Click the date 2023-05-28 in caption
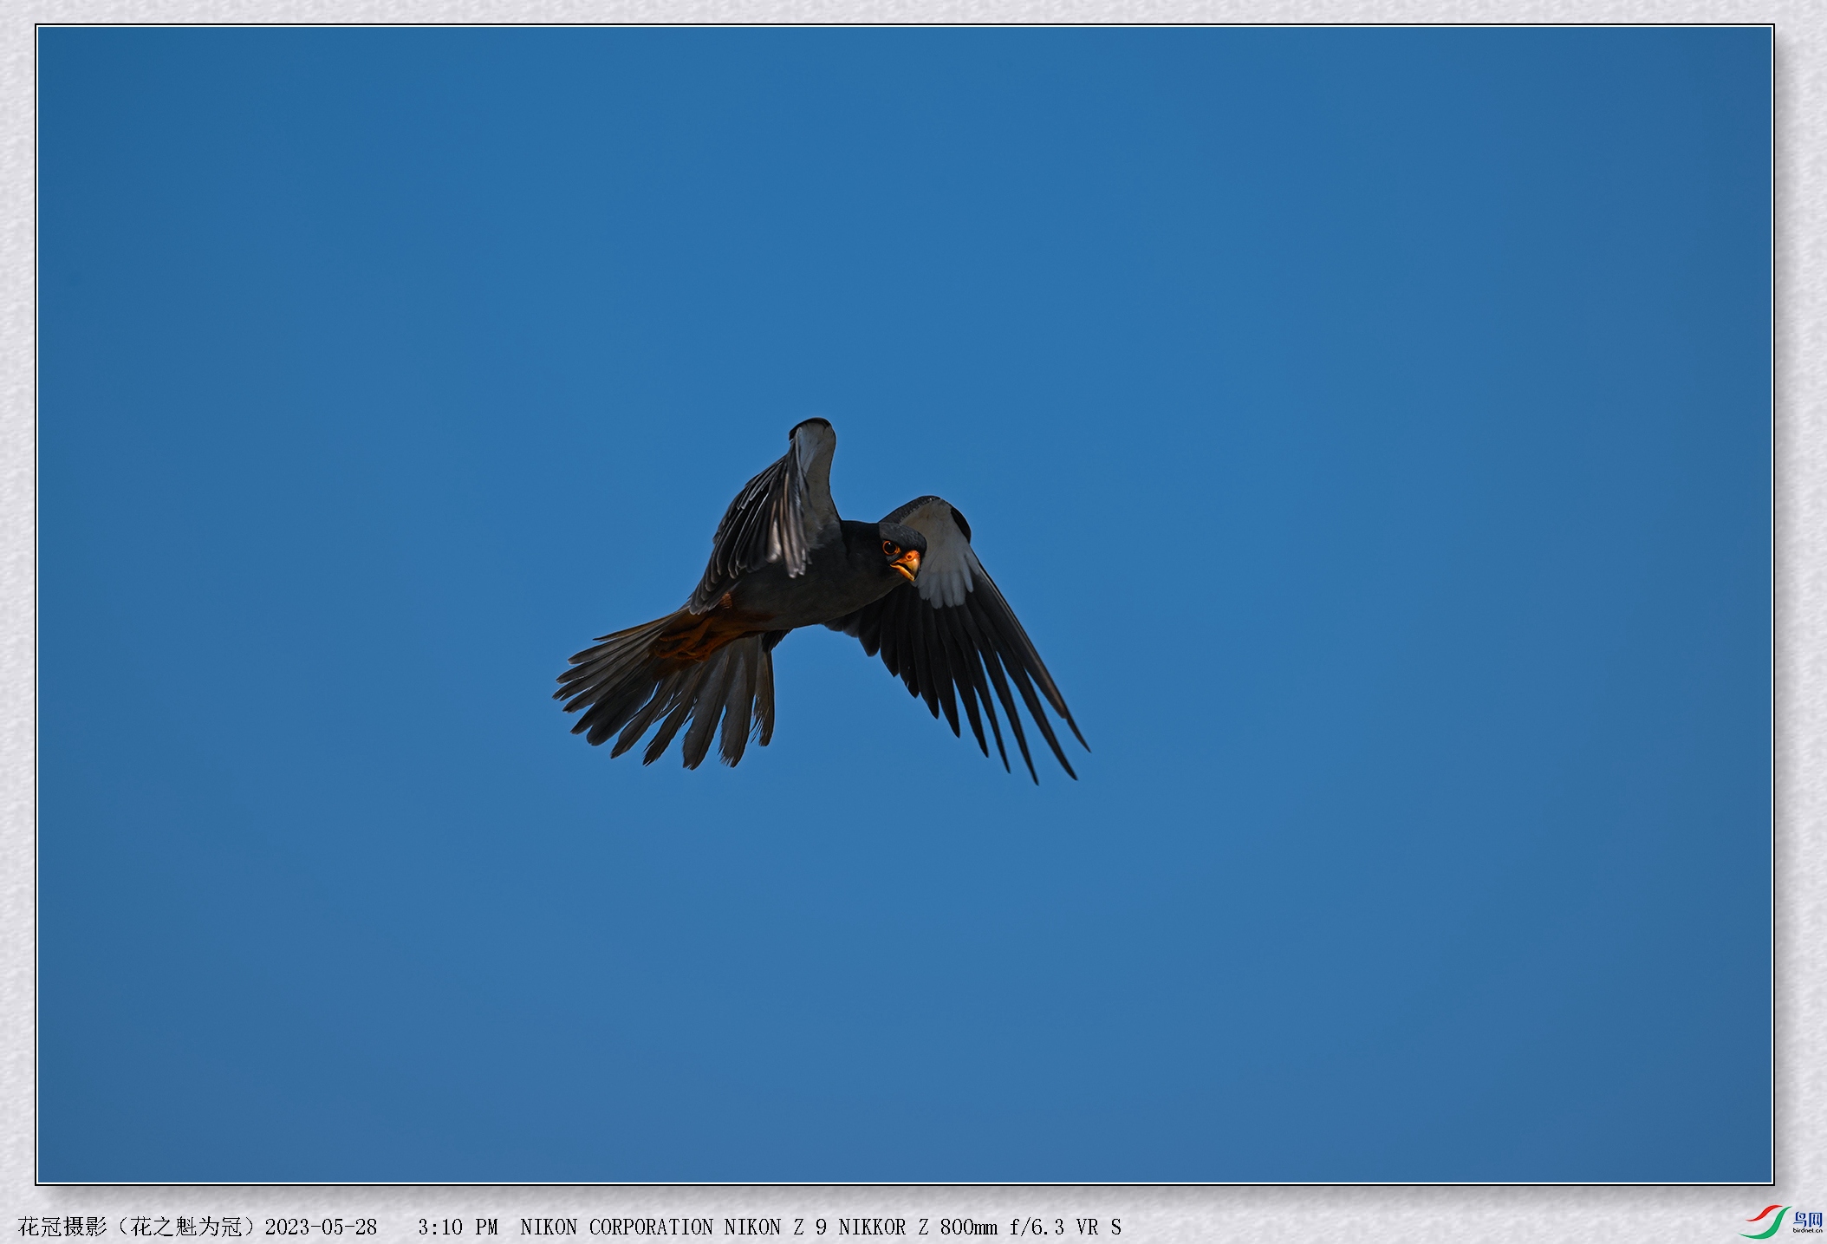Image resolution: width=1827 pixels, height=1244 pixels. 321,1227
